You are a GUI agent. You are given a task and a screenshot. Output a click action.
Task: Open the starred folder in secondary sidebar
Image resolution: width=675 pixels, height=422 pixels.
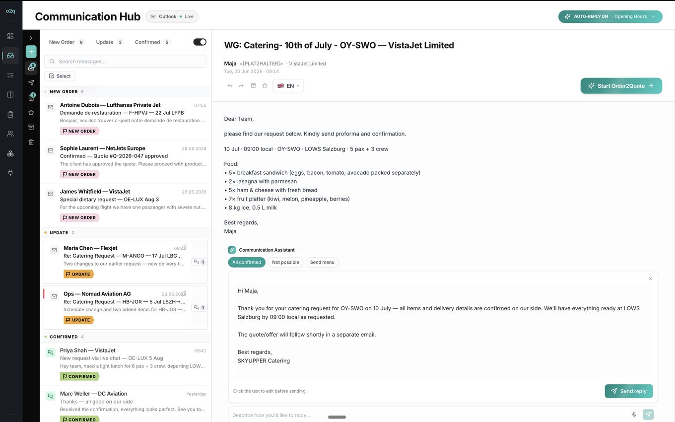tap(31, 113)
